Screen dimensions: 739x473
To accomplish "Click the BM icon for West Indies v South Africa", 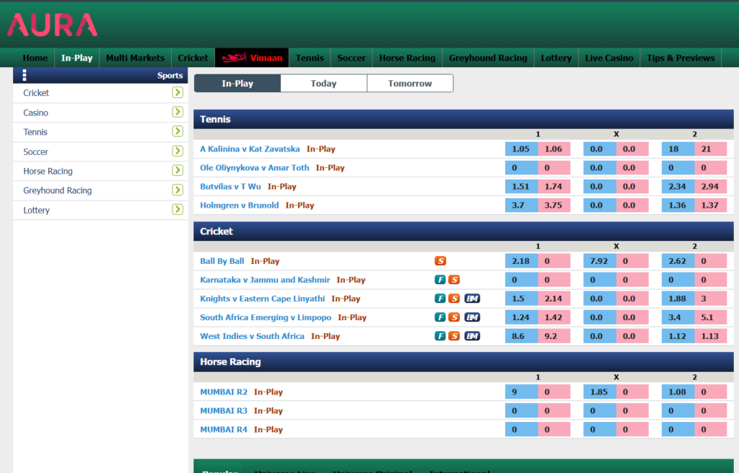I will [x=472, y=336].
